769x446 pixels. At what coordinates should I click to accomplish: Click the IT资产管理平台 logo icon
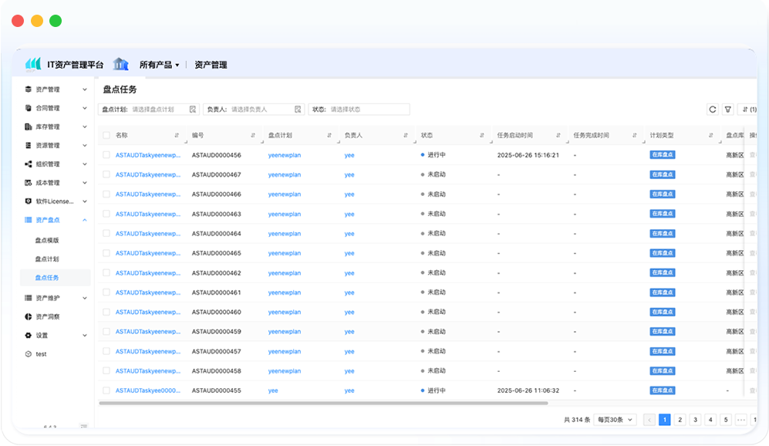click(33, 64)
